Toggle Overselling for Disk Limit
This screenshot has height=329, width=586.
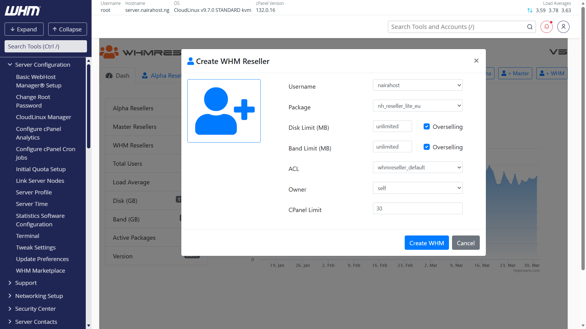coord(427,126)
